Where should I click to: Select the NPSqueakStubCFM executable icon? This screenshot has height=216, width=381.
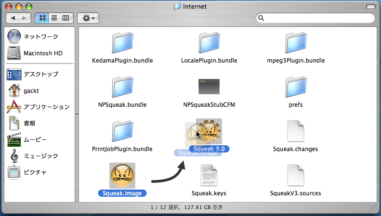[209, 88]
